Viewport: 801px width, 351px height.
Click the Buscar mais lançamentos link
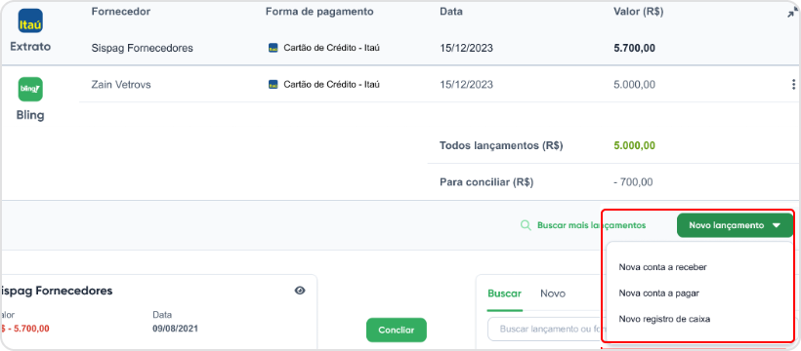(592, 225)
